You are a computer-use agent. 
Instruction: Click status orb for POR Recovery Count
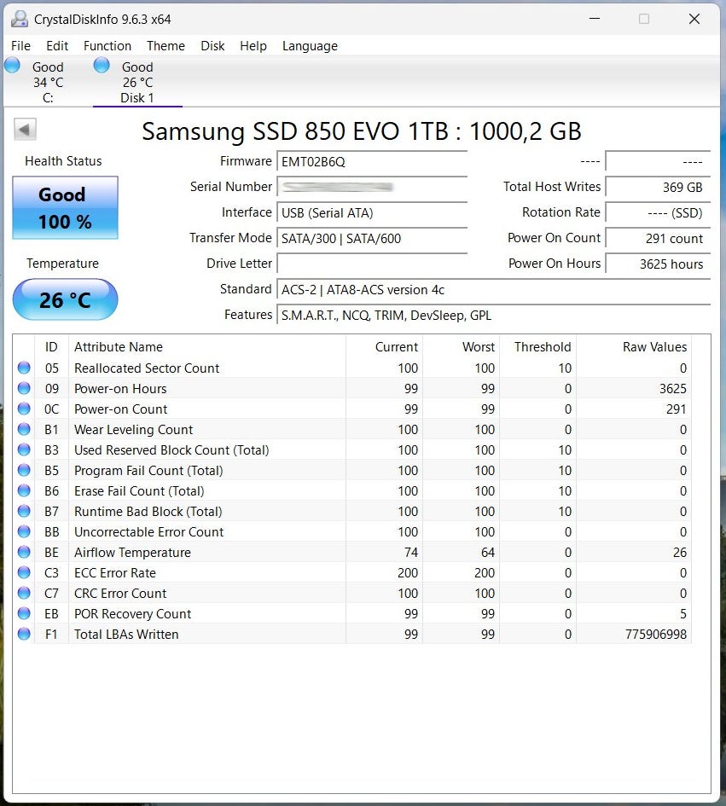pos(24,613)
